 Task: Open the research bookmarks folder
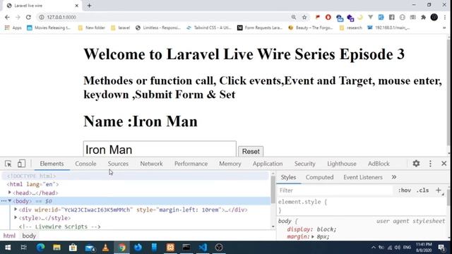(x=350, y=28)
